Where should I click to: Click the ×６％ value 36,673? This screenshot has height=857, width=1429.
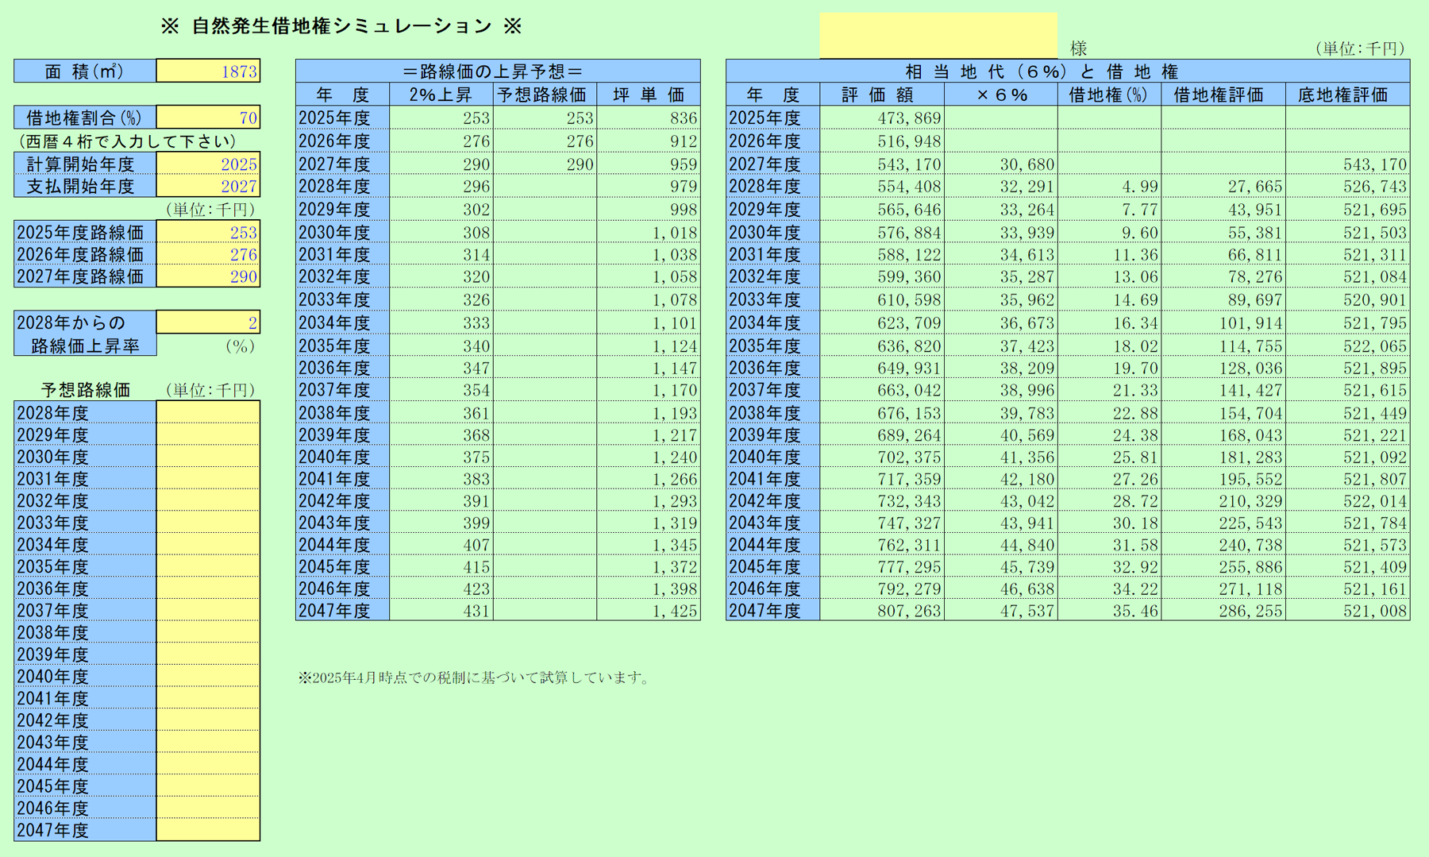1028,323
